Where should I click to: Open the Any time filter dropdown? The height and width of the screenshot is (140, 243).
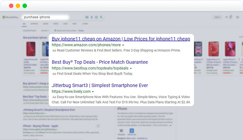click(45, 30)
